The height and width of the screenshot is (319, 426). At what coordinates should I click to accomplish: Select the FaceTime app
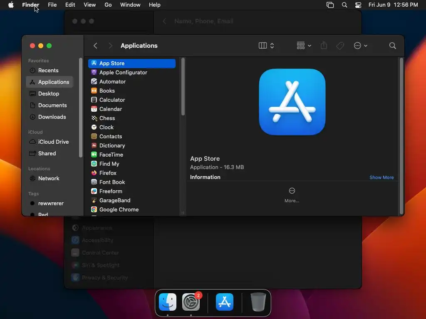pyautogui.click(x=132, y=155)
